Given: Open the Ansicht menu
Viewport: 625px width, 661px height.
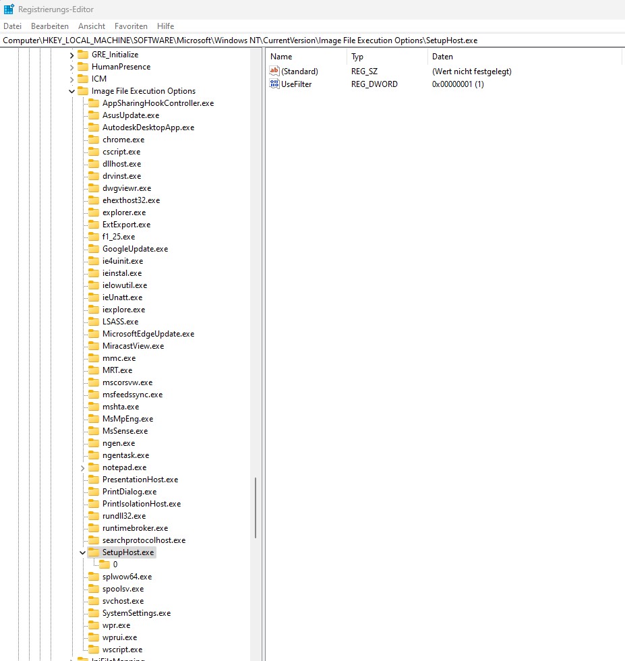Looking at the screenshot, I should (x=92, y=26).
